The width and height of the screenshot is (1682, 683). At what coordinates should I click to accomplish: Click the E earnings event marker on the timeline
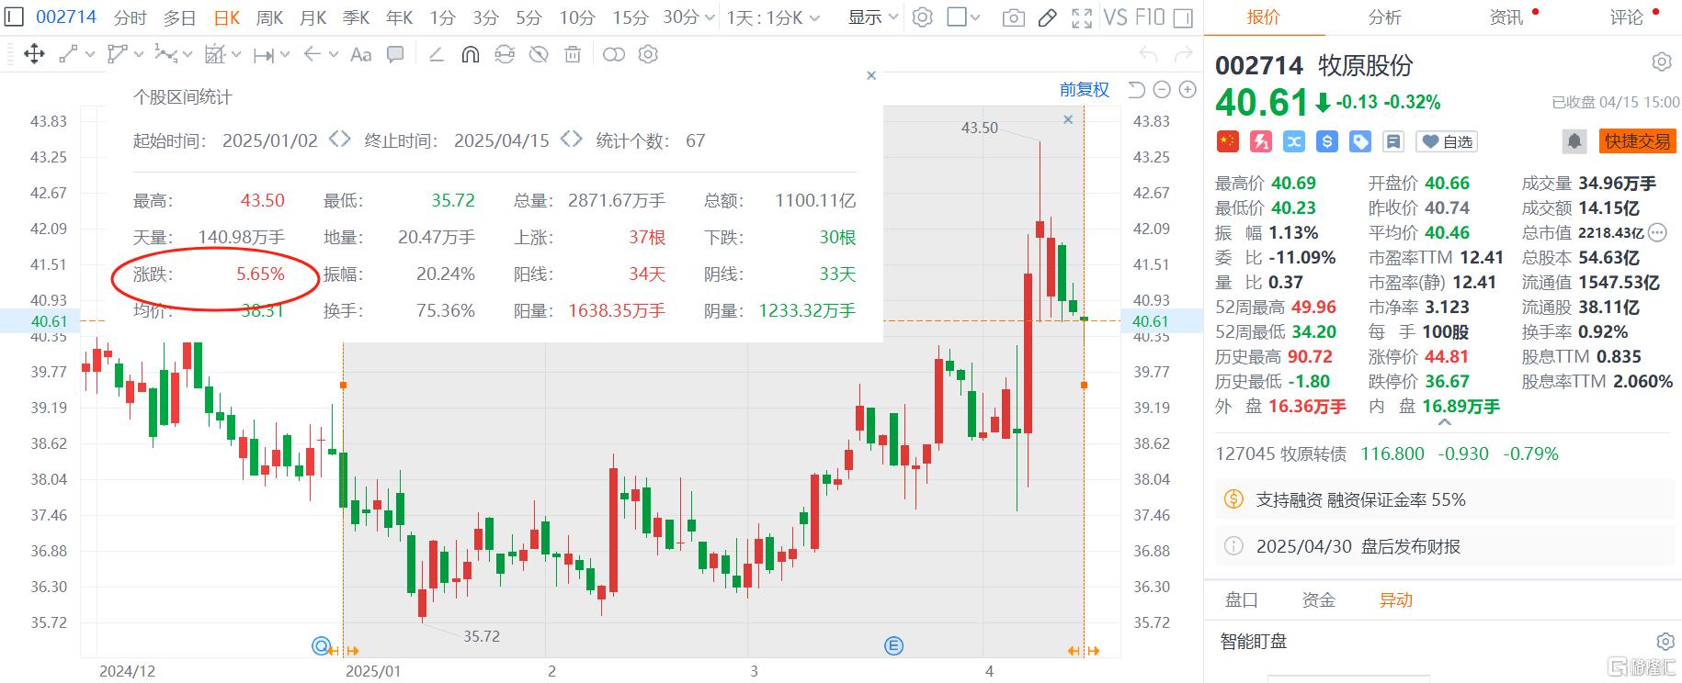pyautogui.click(x=893, y=645)
